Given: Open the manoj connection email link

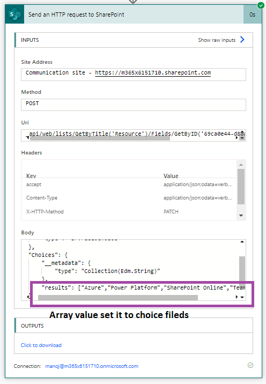Looking at the screenshot, I should (x=92, y=366).
